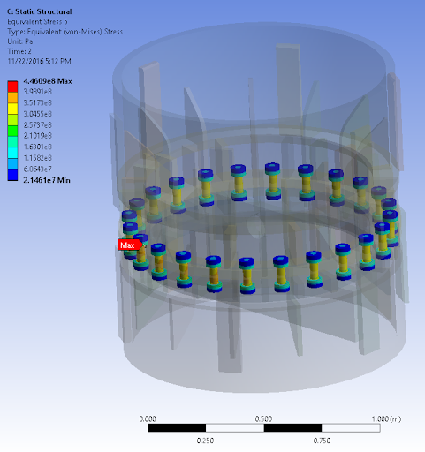Image resolution: width=425 pixels, height=452 pixels.
Task: Click the 3.9891e8 legend value
Action: [x=38, y=92]
